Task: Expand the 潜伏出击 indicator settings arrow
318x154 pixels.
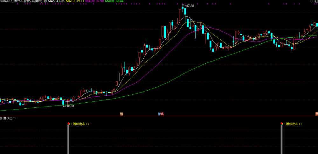Action: point(1,118)
